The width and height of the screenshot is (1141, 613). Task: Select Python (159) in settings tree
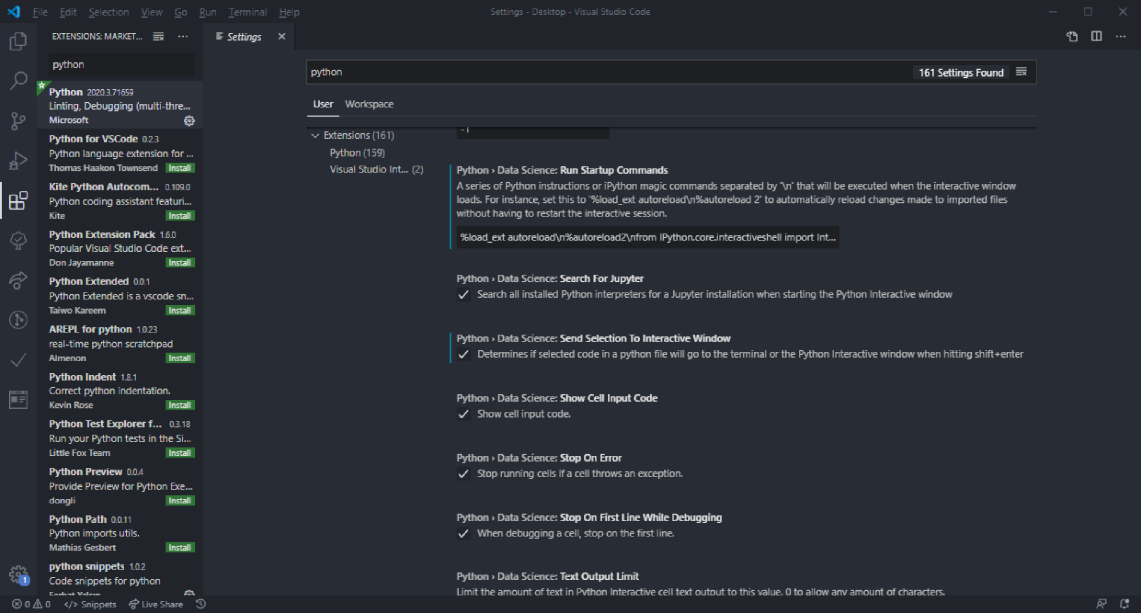357,153
